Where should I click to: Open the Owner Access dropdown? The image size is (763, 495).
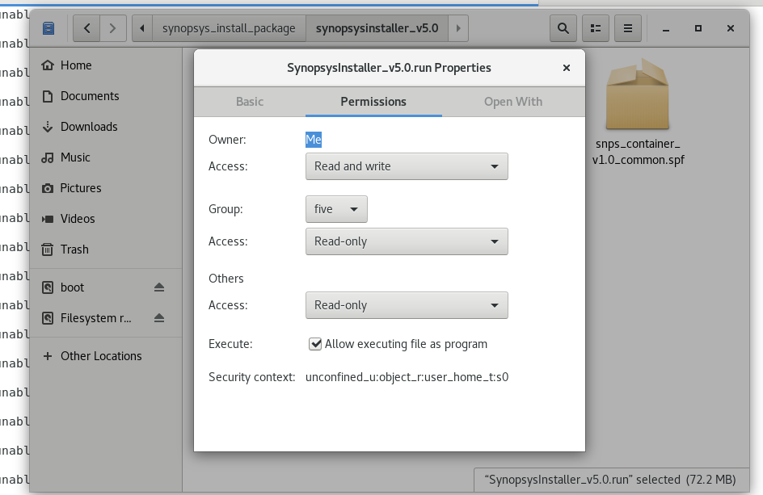point(407,166)
